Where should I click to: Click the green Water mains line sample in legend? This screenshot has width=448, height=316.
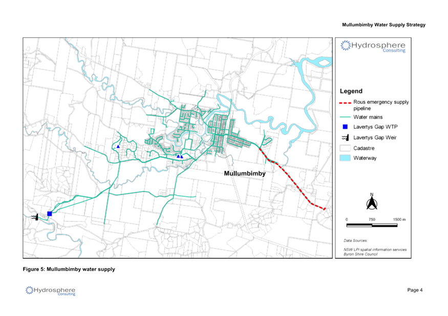point(345,117)
